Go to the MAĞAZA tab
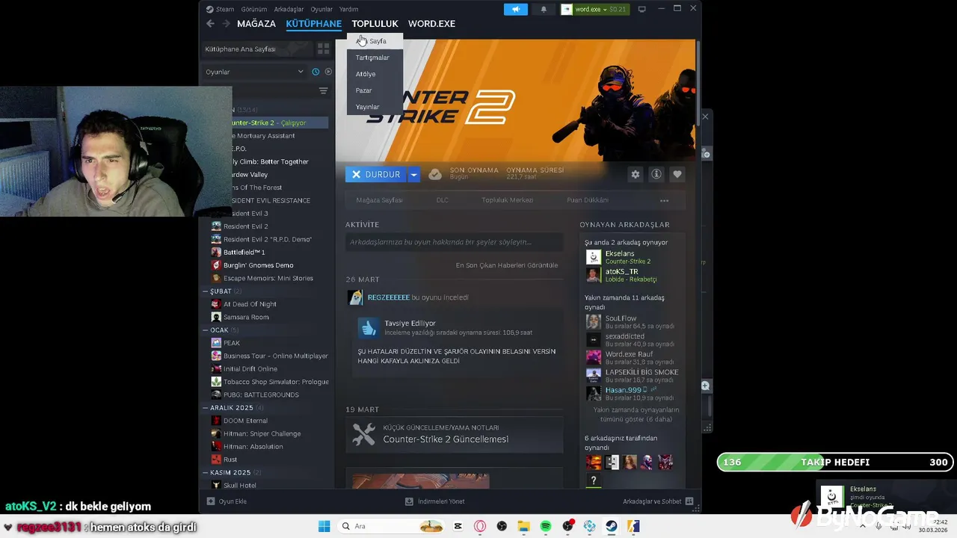The image size is (957, 538). 256,23
